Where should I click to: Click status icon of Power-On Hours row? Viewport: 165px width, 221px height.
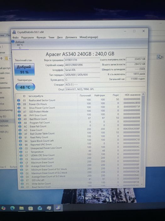19,104
